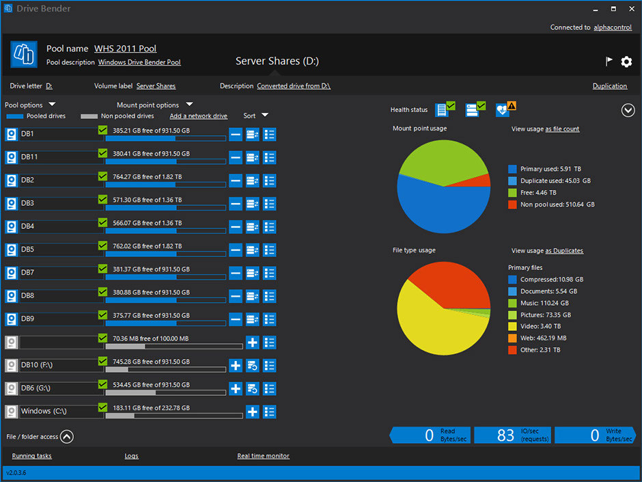Click the drive swap icon in the DB4 row

[253, 227]
